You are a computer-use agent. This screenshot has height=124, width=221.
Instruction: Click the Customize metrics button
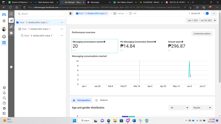pyautogui.click(x=202, y=34)
